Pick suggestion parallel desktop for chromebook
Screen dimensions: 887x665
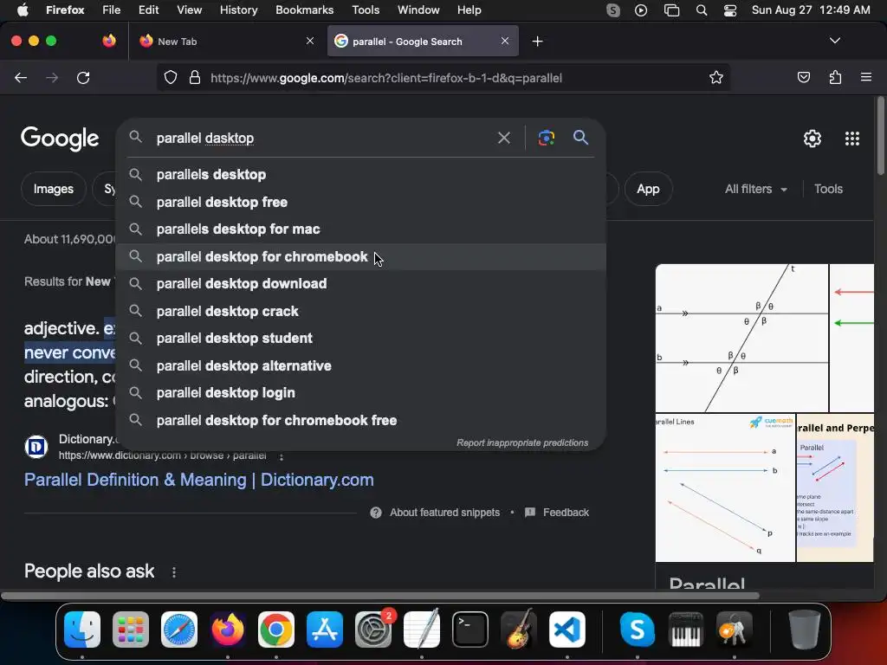361,256
